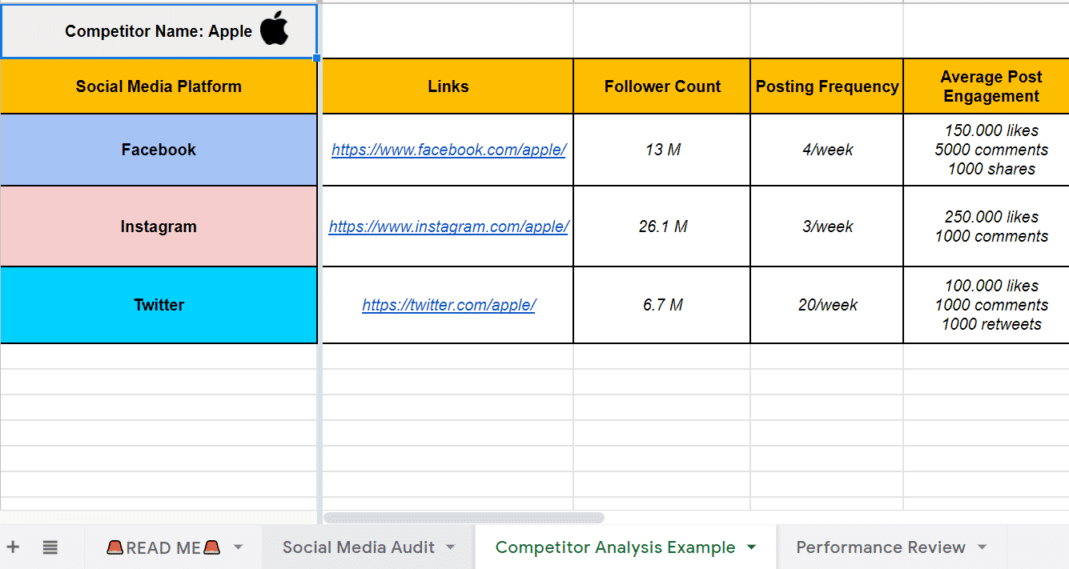Open the Twitter Apple profile link
1069x569 pixels.
click(448, 304)
